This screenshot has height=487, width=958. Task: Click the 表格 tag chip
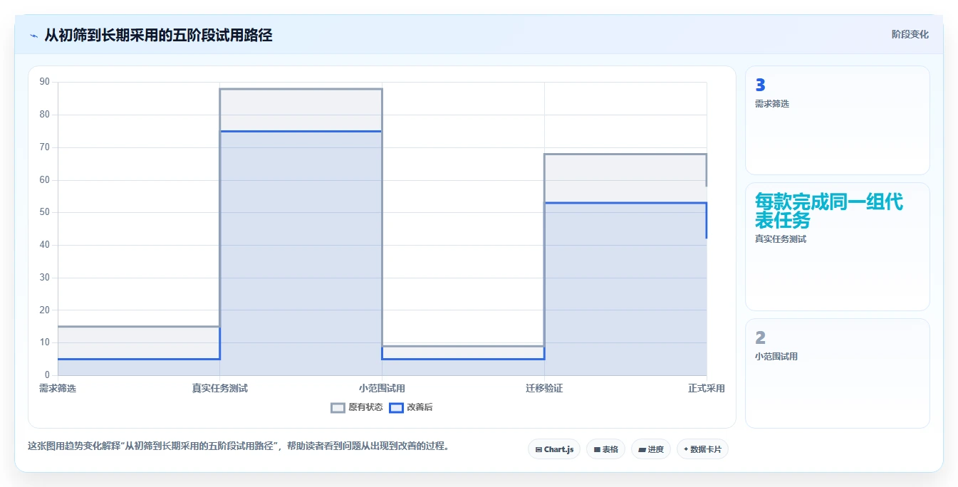click(605, 449)
